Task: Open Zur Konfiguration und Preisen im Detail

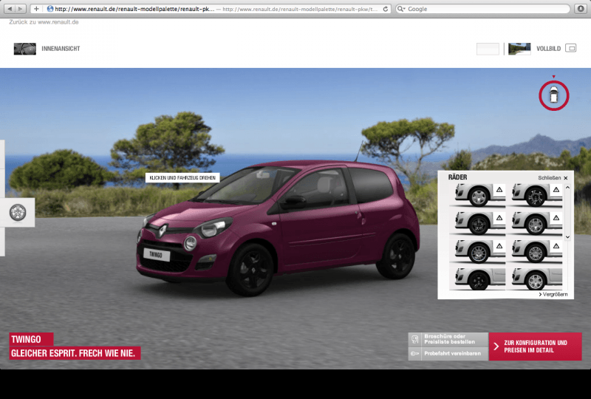Action: [535, 347]
